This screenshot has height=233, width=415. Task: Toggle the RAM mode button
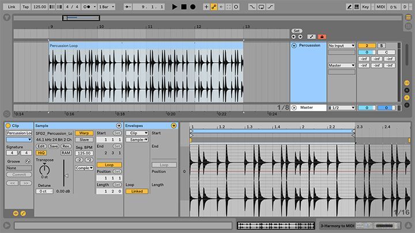click(x=66, y=153)
